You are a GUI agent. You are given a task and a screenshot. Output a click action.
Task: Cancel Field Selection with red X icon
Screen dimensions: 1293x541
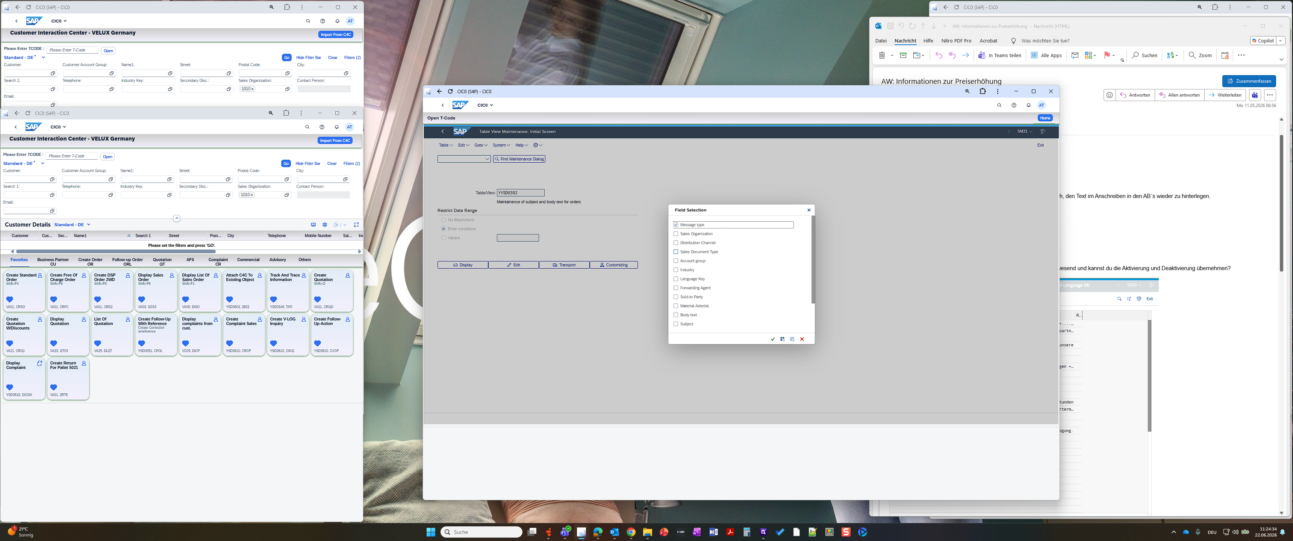pyautogui.click(x=802, y=339)
